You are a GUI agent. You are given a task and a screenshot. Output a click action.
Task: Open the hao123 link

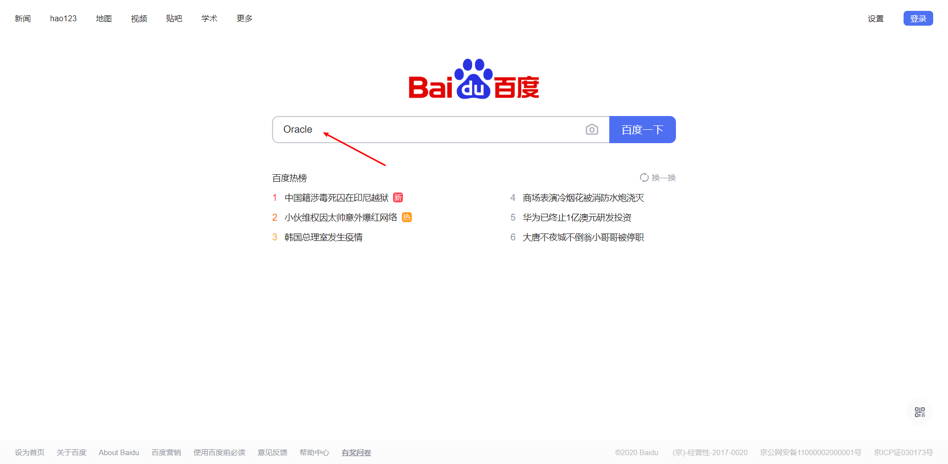(63, 18)
